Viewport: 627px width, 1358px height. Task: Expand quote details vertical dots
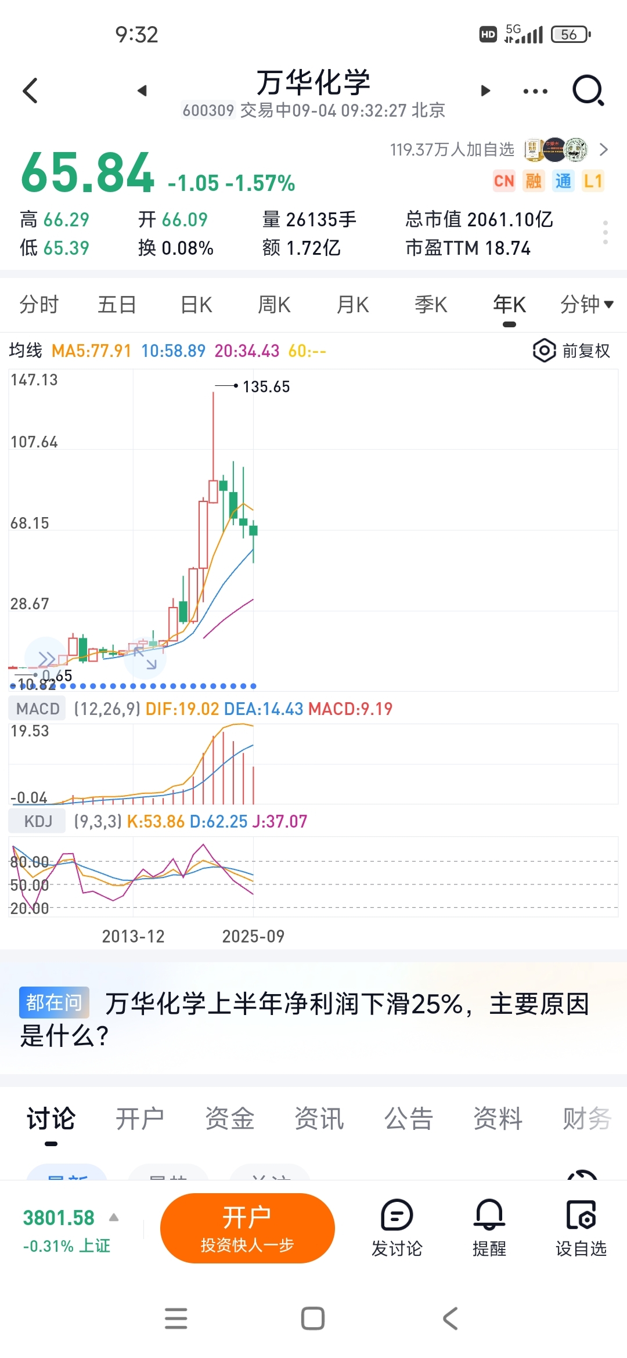[606, 232]
